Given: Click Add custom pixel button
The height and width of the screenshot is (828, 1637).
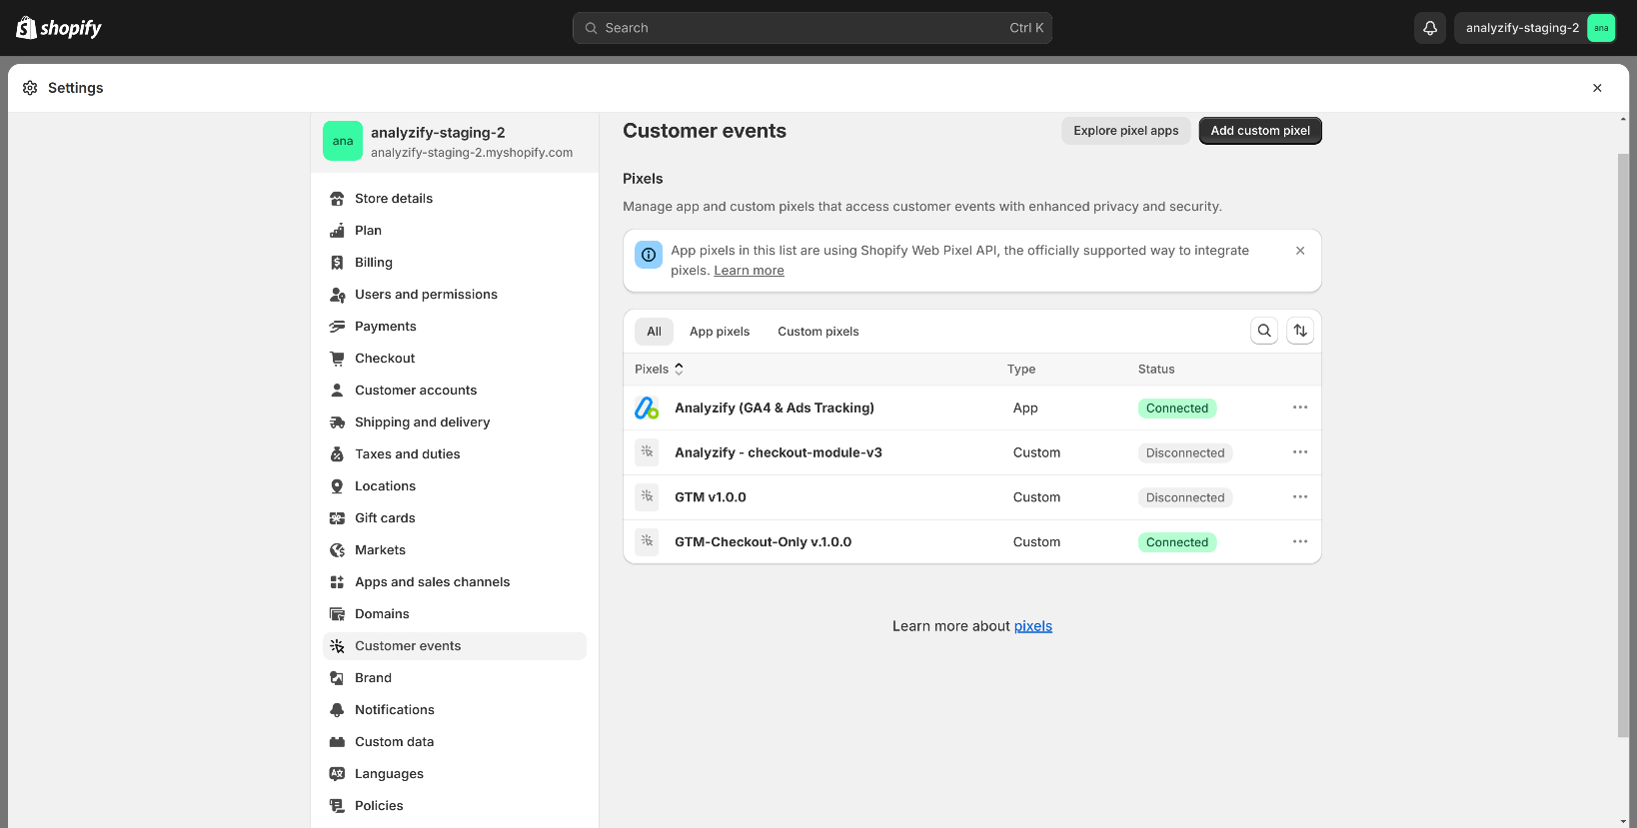Looking at the screenshot, I should point(1260,131).
